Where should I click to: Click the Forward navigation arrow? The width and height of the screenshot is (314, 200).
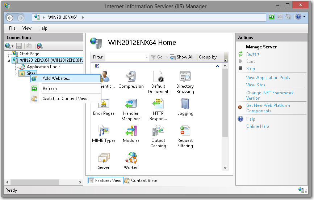pos(21,18)
